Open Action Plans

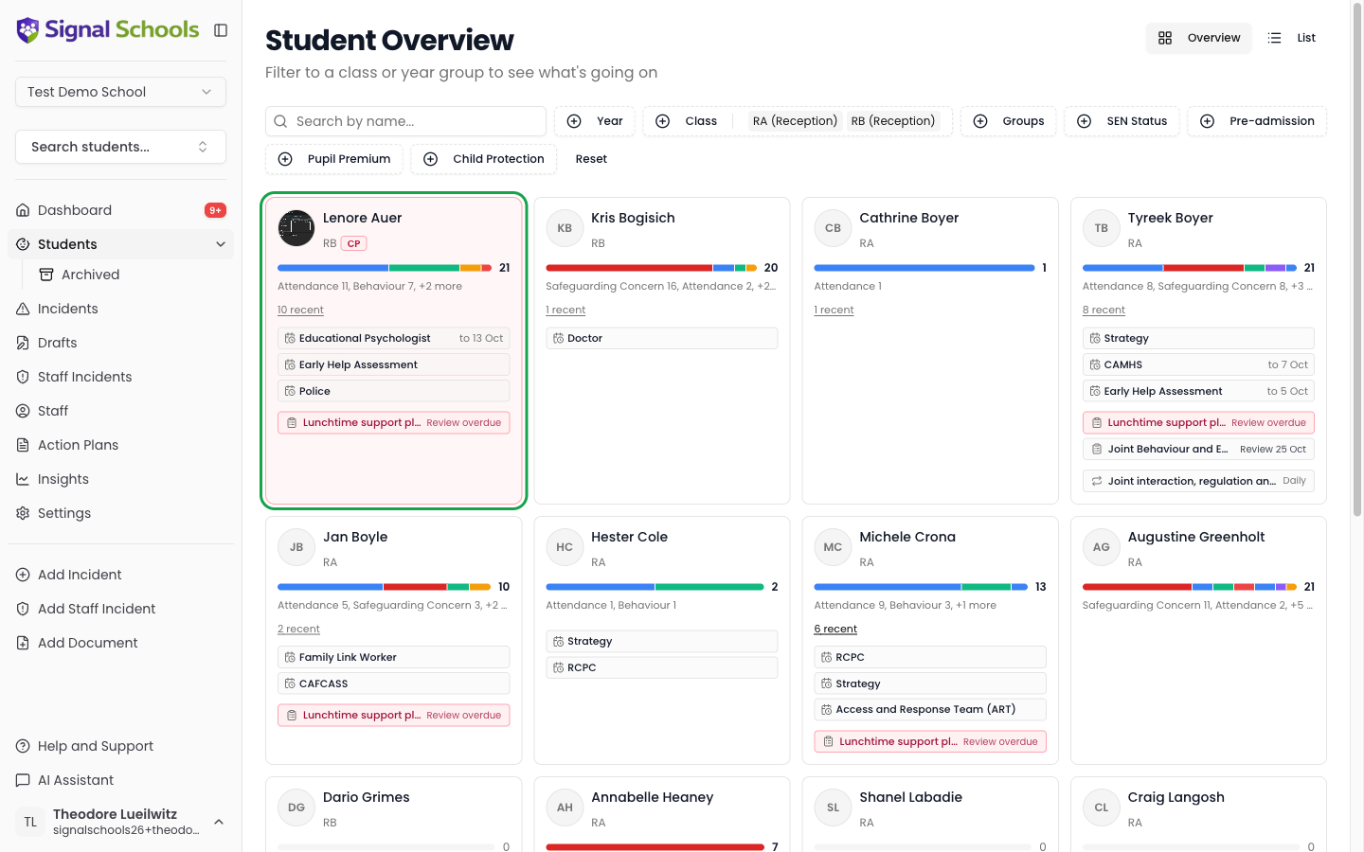(120, 445)
